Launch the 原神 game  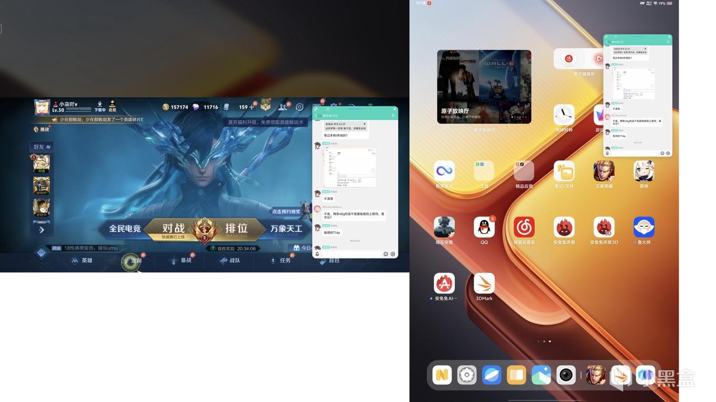tap(644, 171)
